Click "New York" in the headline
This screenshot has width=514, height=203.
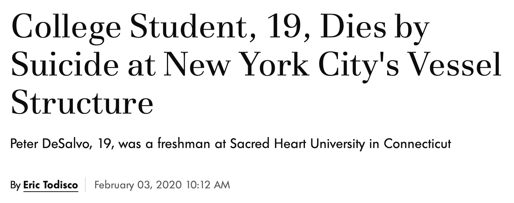[233, 65]
